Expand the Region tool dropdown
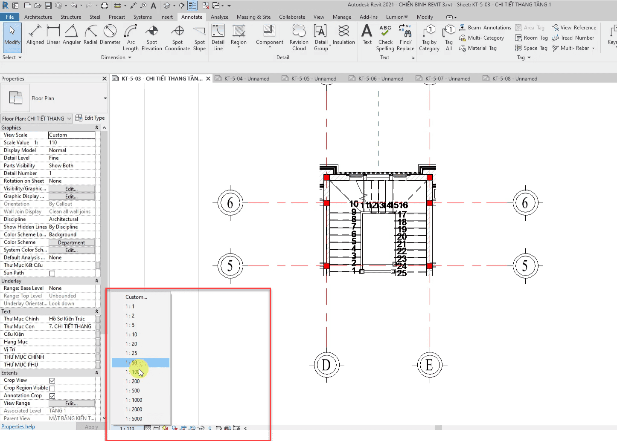617x441 pixels. 239,46
